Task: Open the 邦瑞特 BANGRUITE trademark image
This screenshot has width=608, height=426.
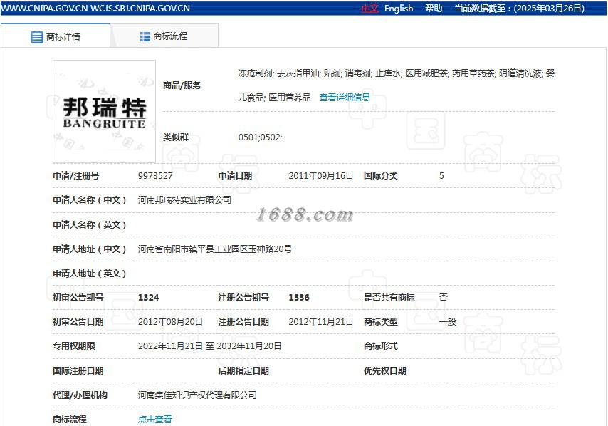Action: pos(105,112)
